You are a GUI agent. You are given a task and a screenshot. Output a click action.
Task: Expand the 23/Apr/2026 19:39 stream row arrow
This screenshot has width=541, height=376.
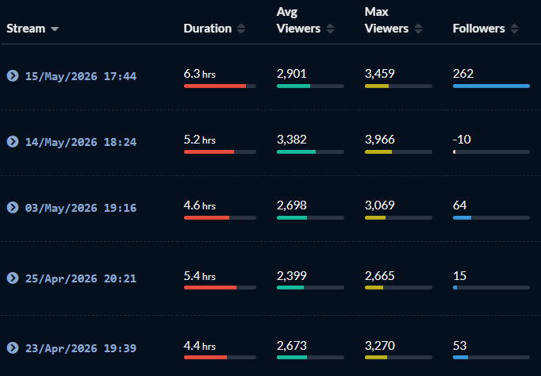pyautogui.click(x=13, y=347)
